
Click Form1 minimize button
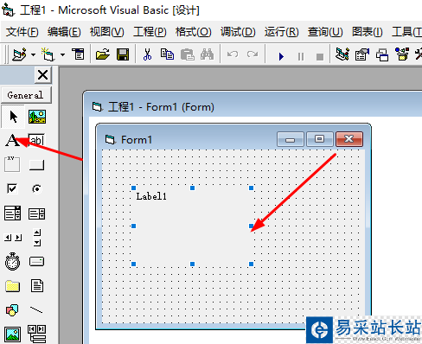(x=291, y=139)
